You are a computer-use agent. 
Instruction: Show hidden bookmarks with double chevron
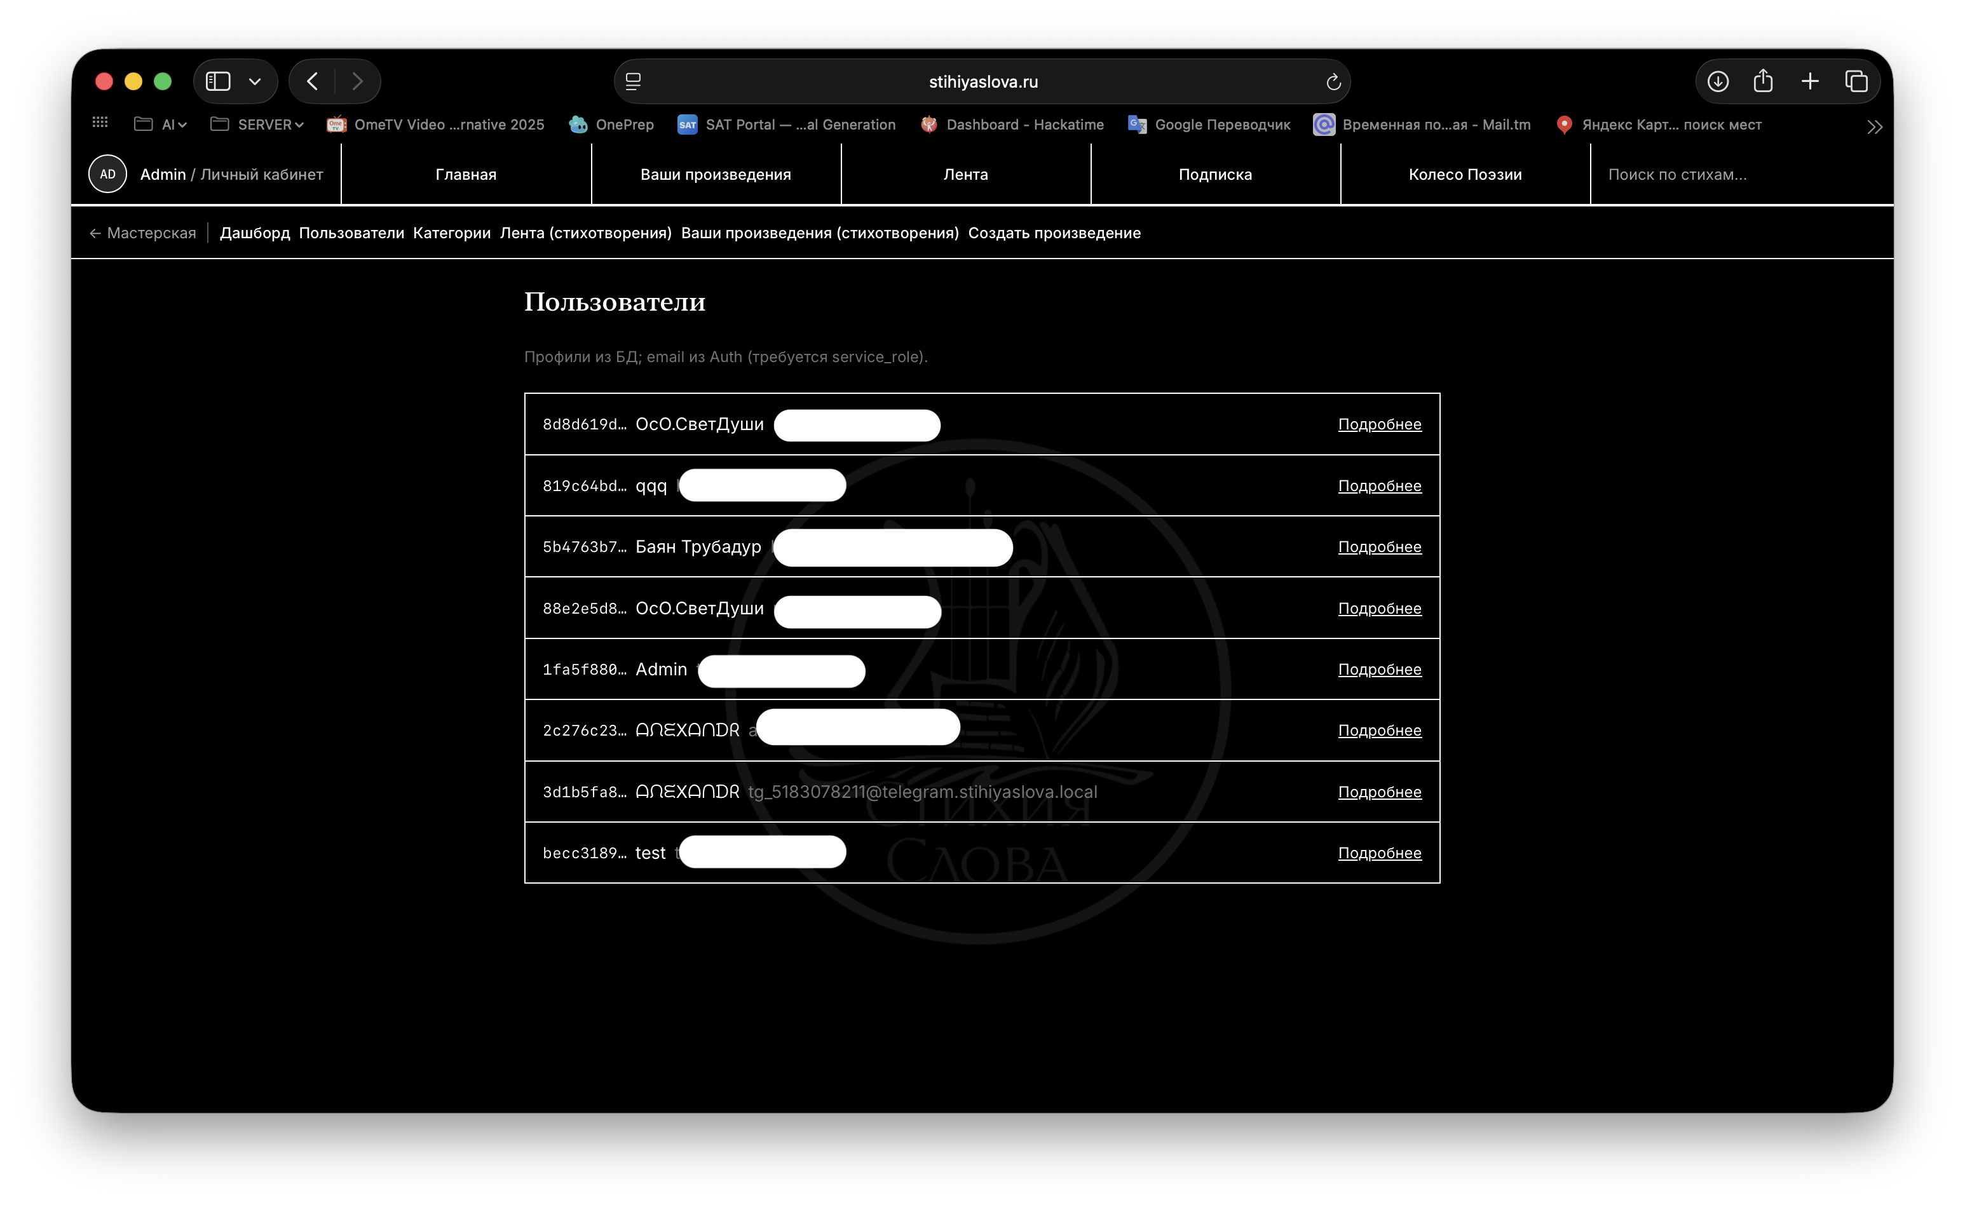1874,126
